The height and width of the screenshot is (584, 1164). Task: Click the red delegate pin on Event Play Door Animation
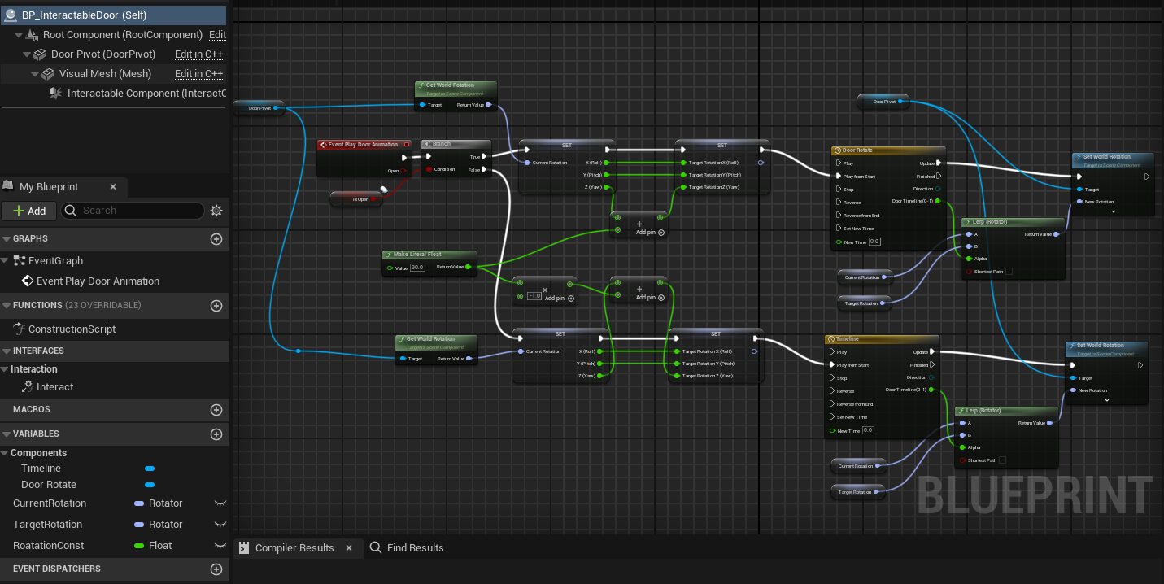tap(407, 145)
